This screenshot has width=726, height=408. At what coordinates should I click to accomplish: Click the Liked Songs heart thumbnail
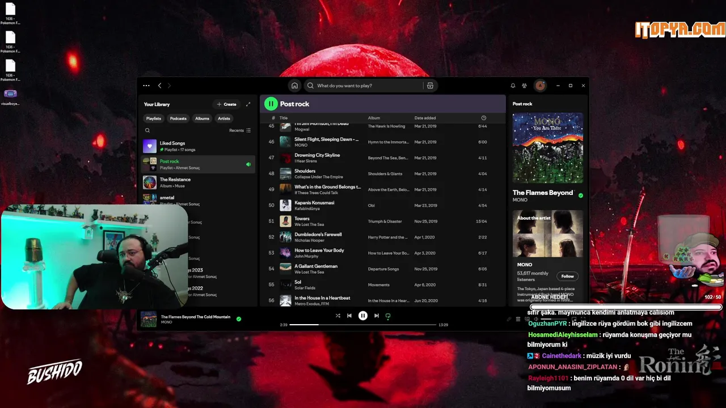[150, 146]
